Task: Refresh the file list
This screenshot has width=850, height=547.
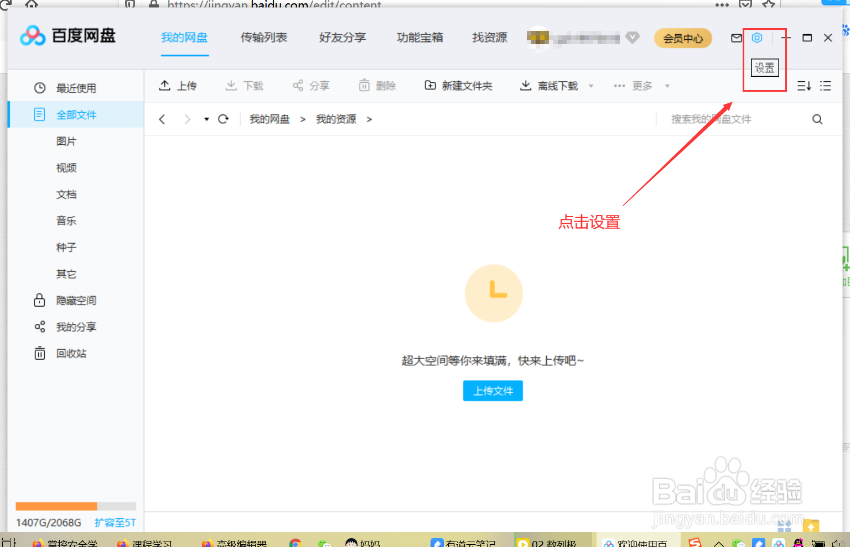Action: 224,119
